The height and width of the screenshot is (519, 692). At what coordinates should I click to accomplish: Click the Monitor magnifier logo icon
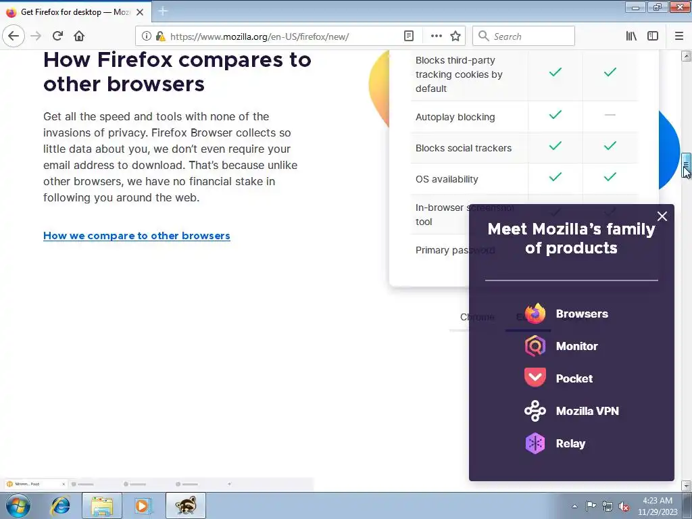[535, 345]
